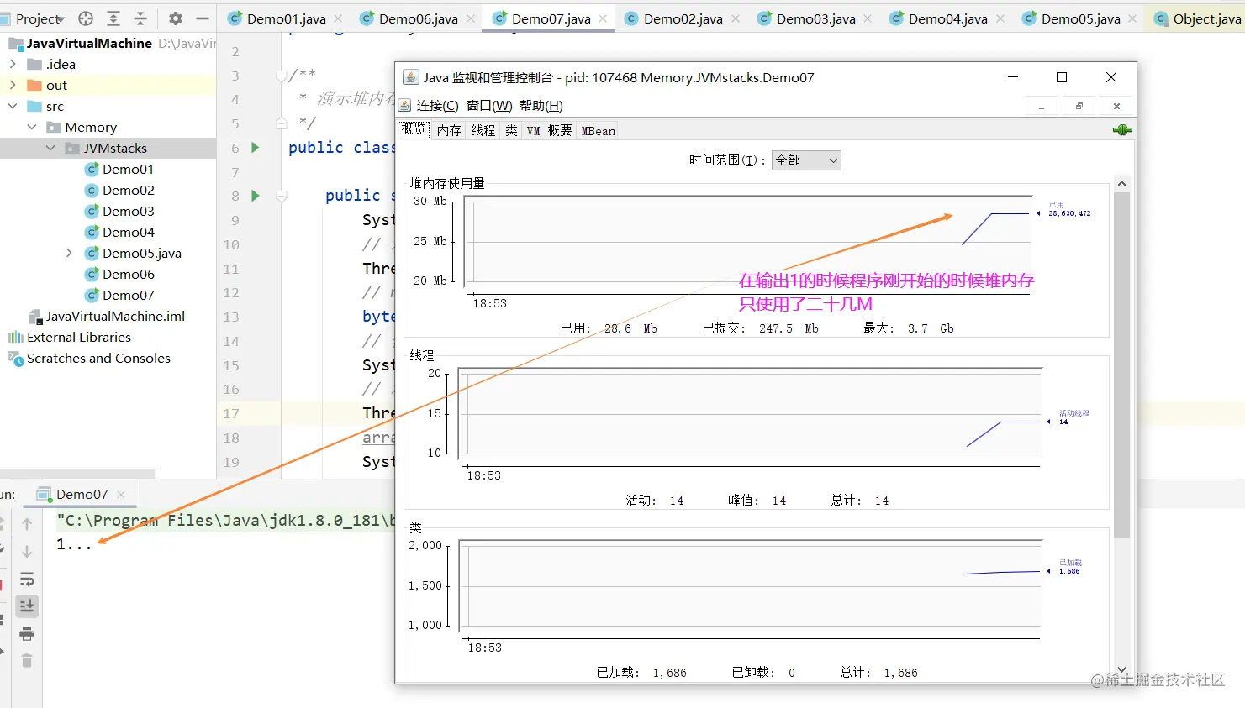Screen dimensions: 1245x708
Task: Fold the main method at line 8
Action: point(281,196)
